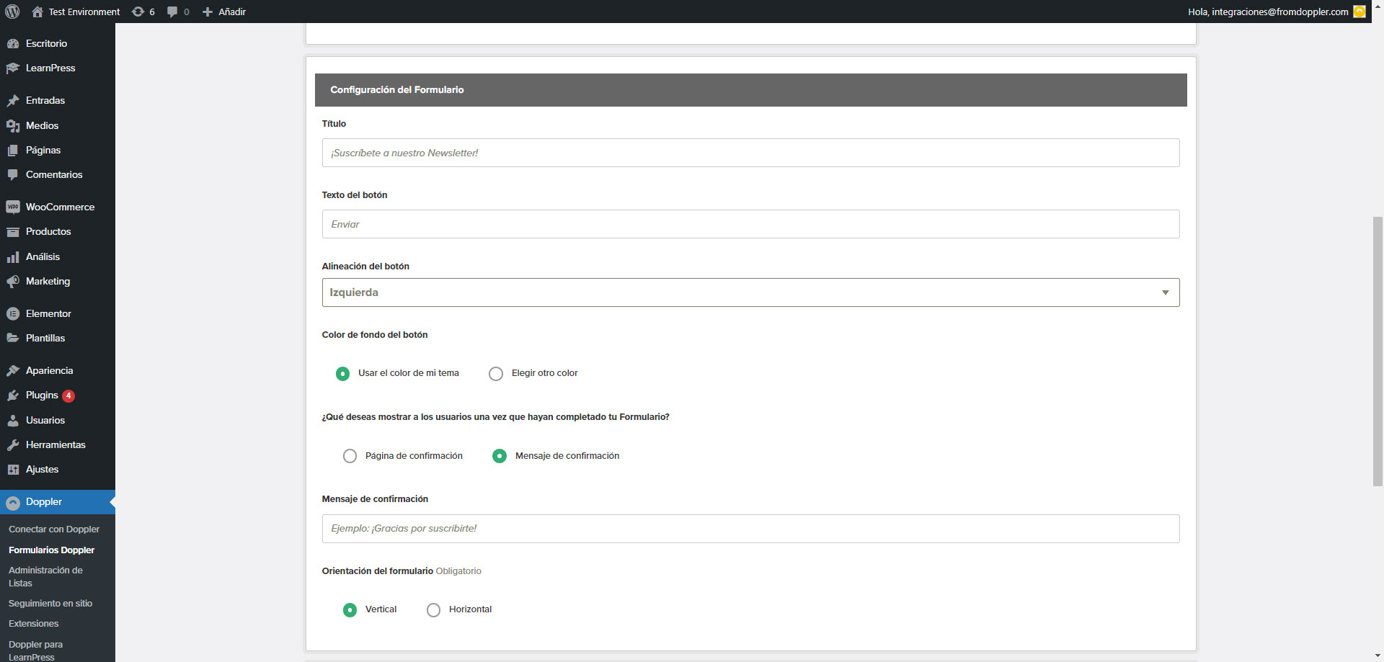The image size is (1384, 662).
Task: Open Conectar con Doppler submenu item
Action: click(54, 529)
